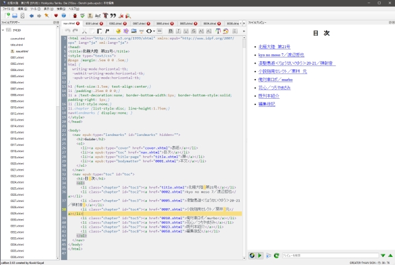Click the 編集後記 link in preview
Viewport: 395px width, 265px height.
[x=267, y=104]
